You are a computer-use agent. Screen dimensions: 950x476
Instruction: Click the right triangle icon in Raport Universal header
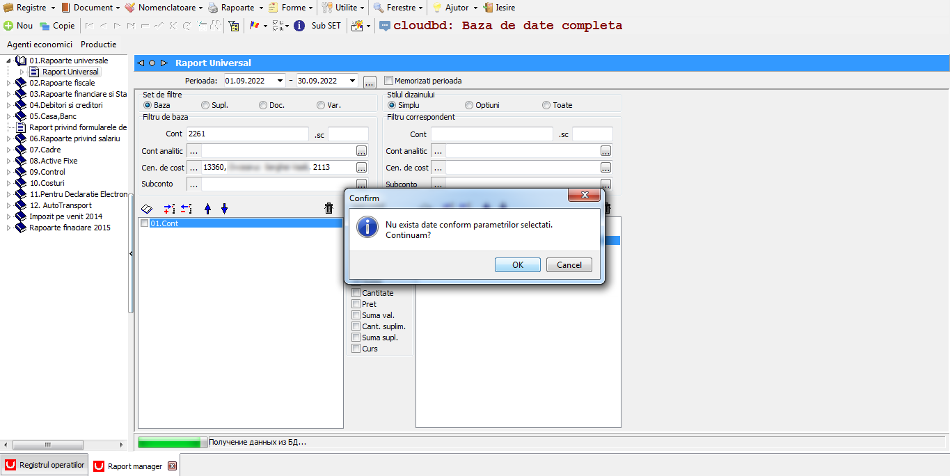164,63
